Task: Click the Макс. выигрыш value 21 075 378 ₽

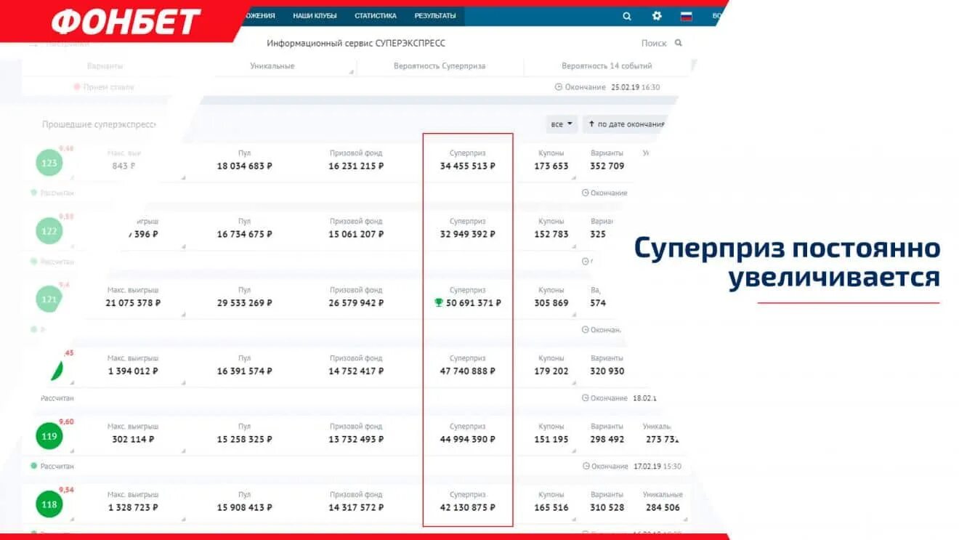Action: (133, 302)
